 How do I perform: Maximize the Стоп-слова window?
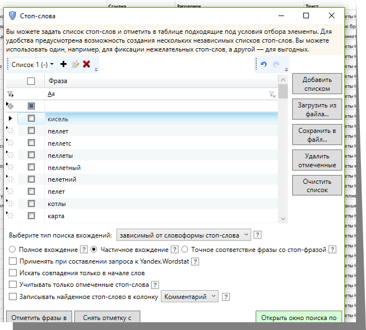306,16
